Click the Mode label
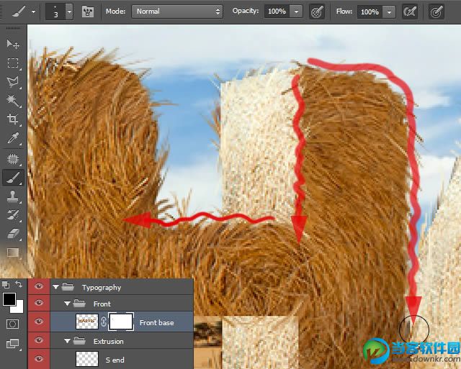The image size is (461, 369). point(115,12)
